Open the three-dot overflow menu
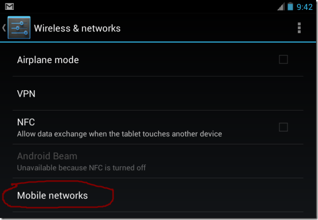The image size is (318, 220). [x=299, y=28]
